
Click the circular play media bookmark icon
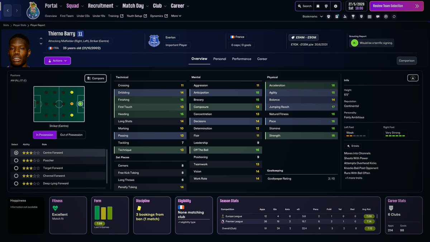386,16
